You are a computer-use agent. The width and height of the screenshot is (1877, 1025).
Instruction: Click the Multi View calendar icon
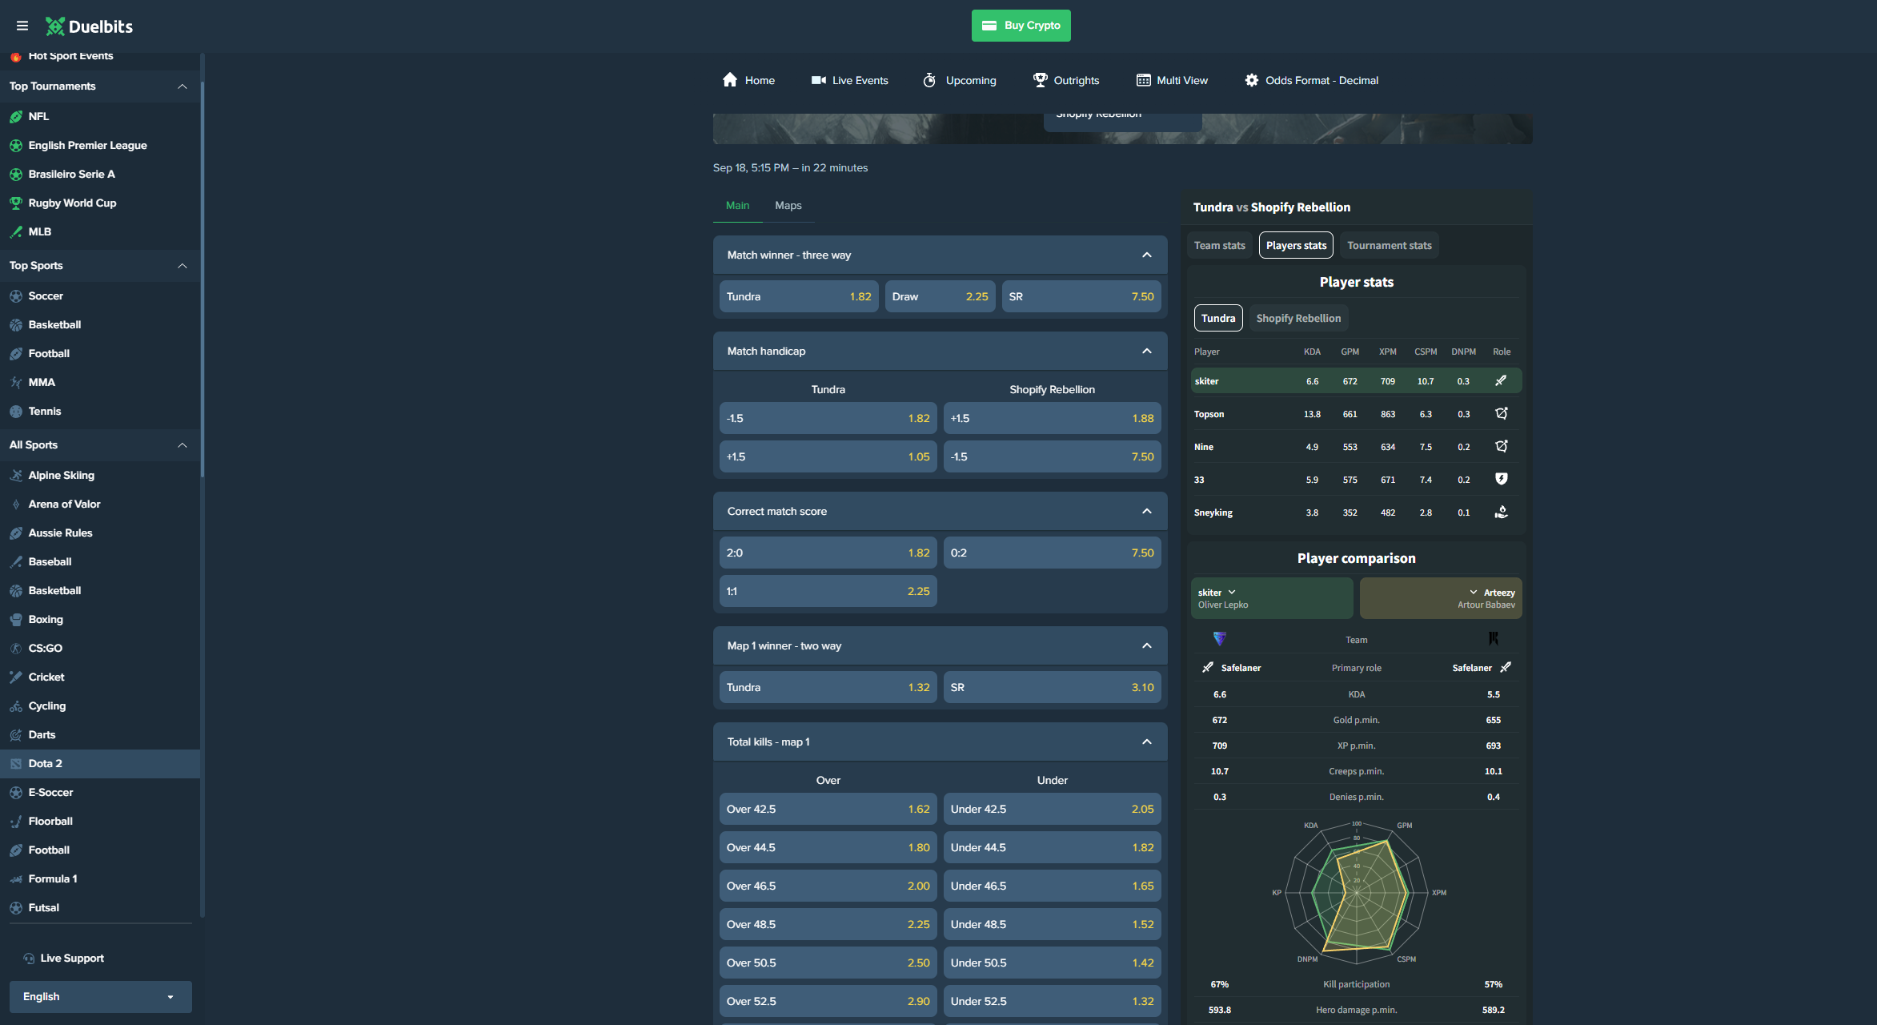(1144, 80)
